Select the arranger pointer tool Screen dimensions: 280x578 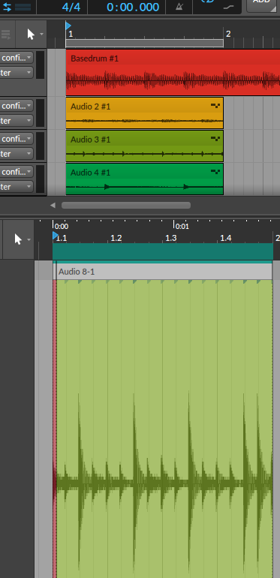coord(31,35)
